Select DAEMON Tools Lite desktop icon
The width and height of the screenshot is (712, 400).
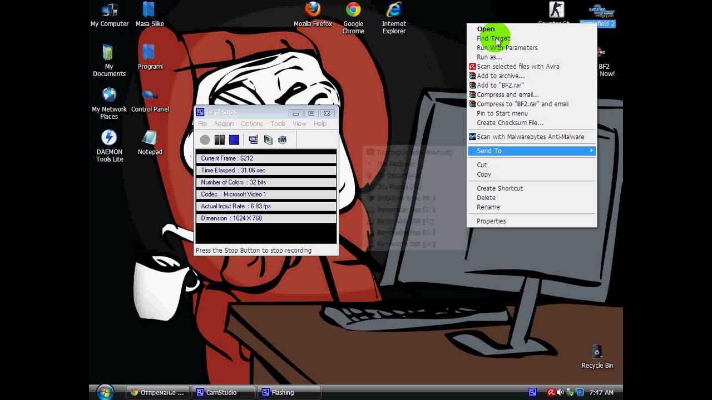coord(109,147)
